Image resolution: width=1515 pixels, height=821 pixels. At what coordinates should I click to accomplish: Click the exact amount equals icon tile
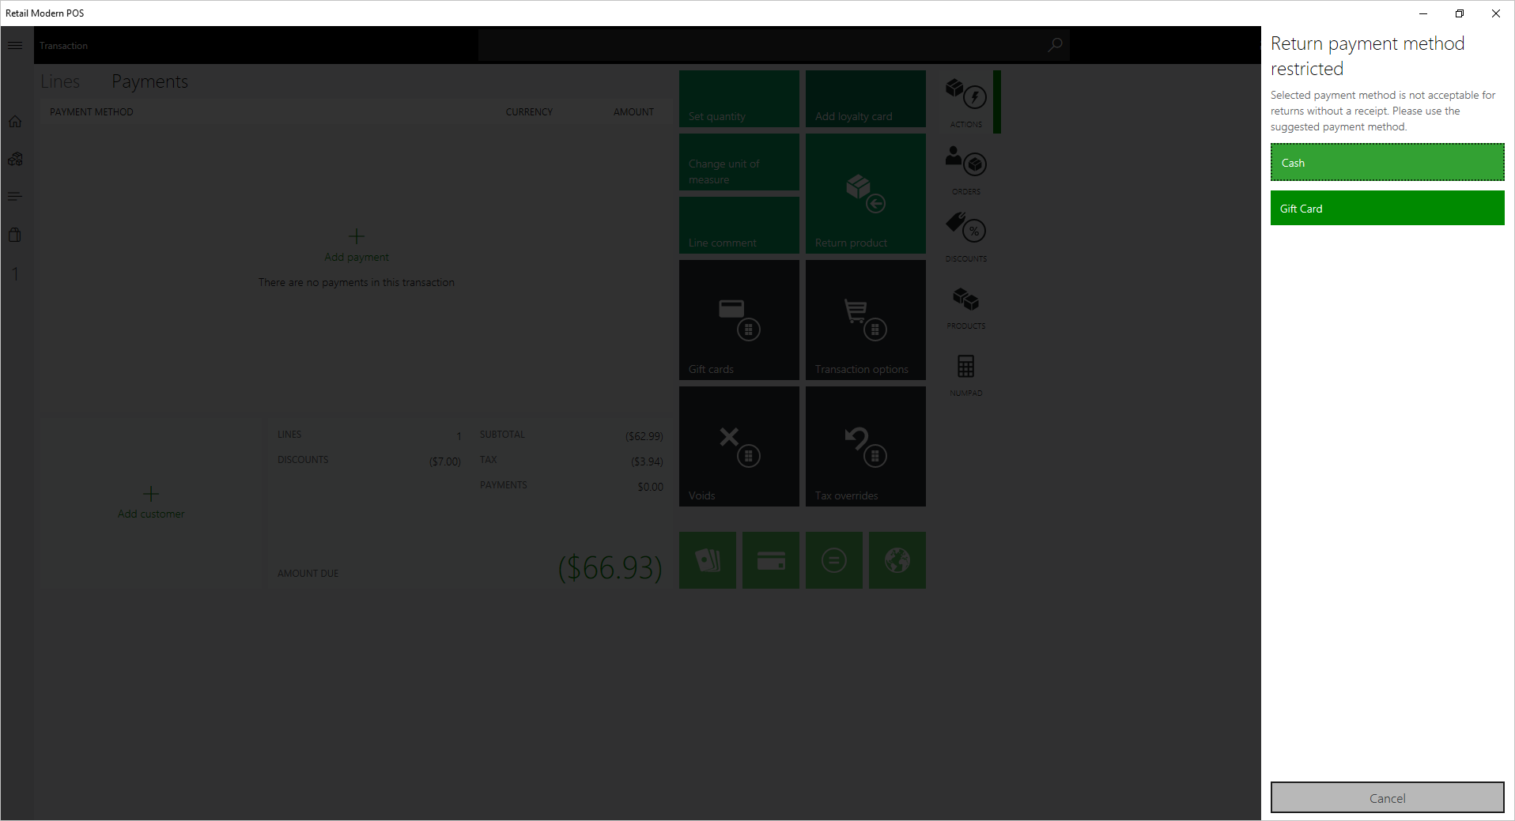834,560
